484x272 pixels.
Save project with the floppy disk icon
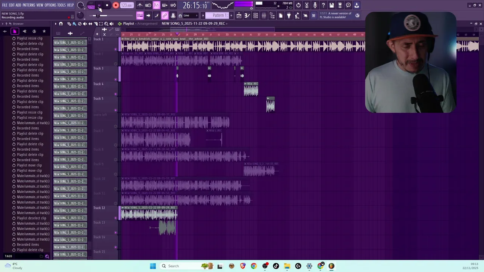tap(332, 5)
